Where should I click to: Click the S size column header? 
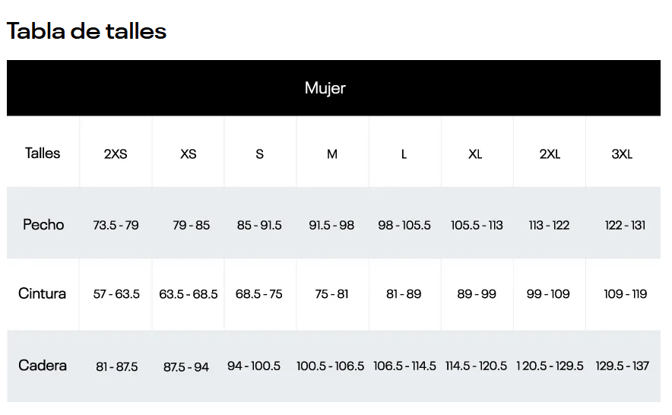260,154
